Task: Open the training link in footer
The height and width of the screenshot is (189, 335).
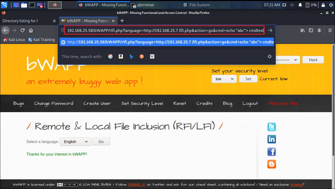Action: [296, 185]
